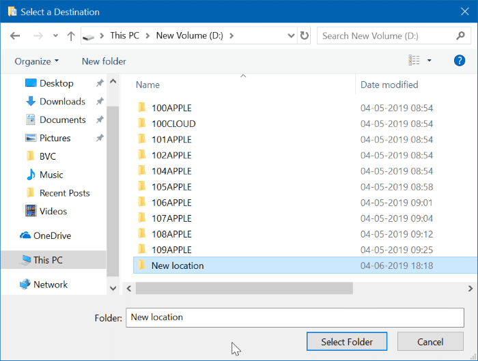Viewport: 478px width, 361px height.
Task: Open Music in the navigation pane
Action: 51,175
